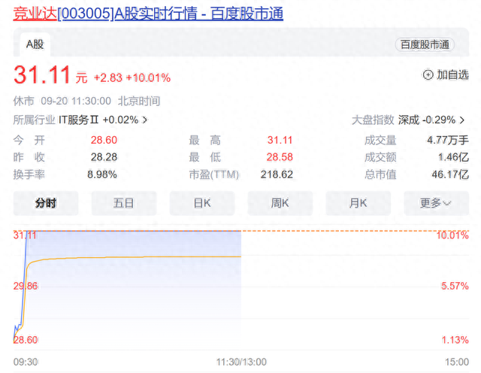Viewport: 481px width, 373px height.
Task: Click the 11:30/13:00 time axis label
Action: [241, 362]
